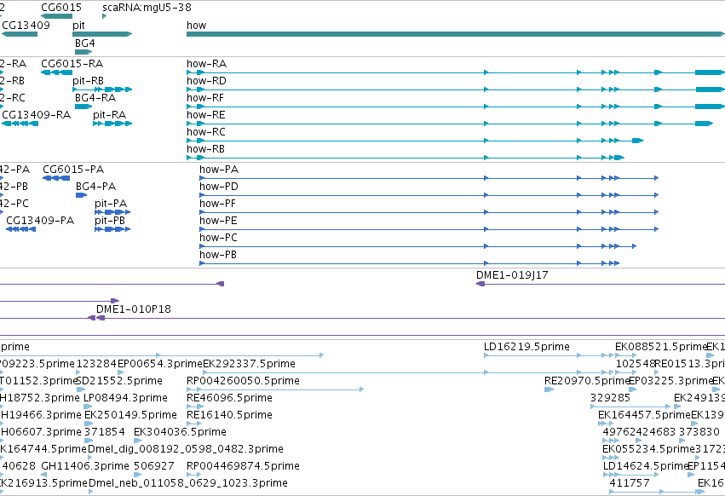Click EST RP004260050.5prime
The height and width of the screenshot is (496, 725).
275,389
